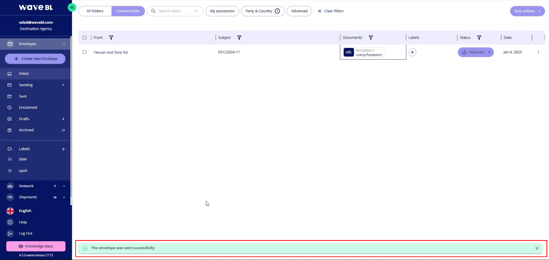
Task: Click the Inbox folder icon
Action: pyautogui.click(x=10, y=74)
